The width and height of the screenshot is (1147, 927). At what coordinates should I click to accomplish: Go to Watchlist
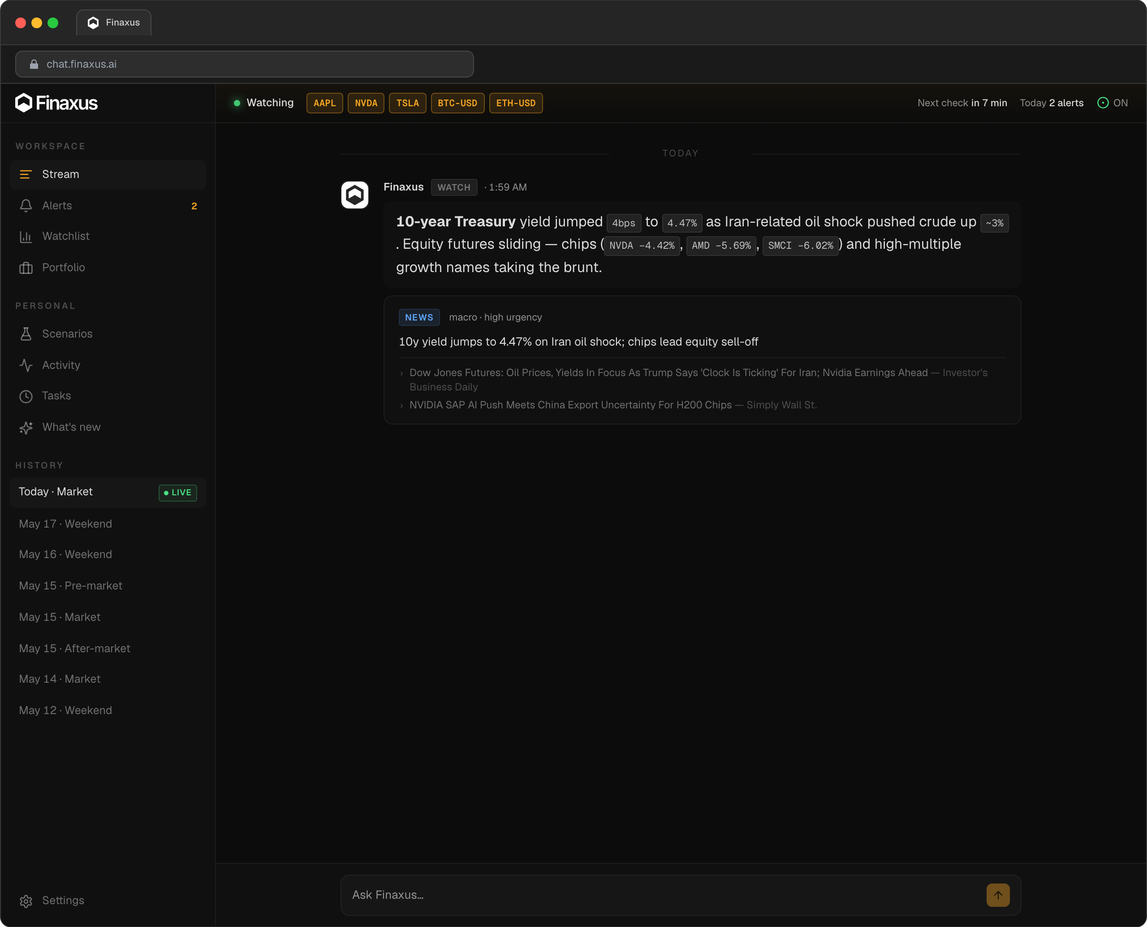point(108,237)
